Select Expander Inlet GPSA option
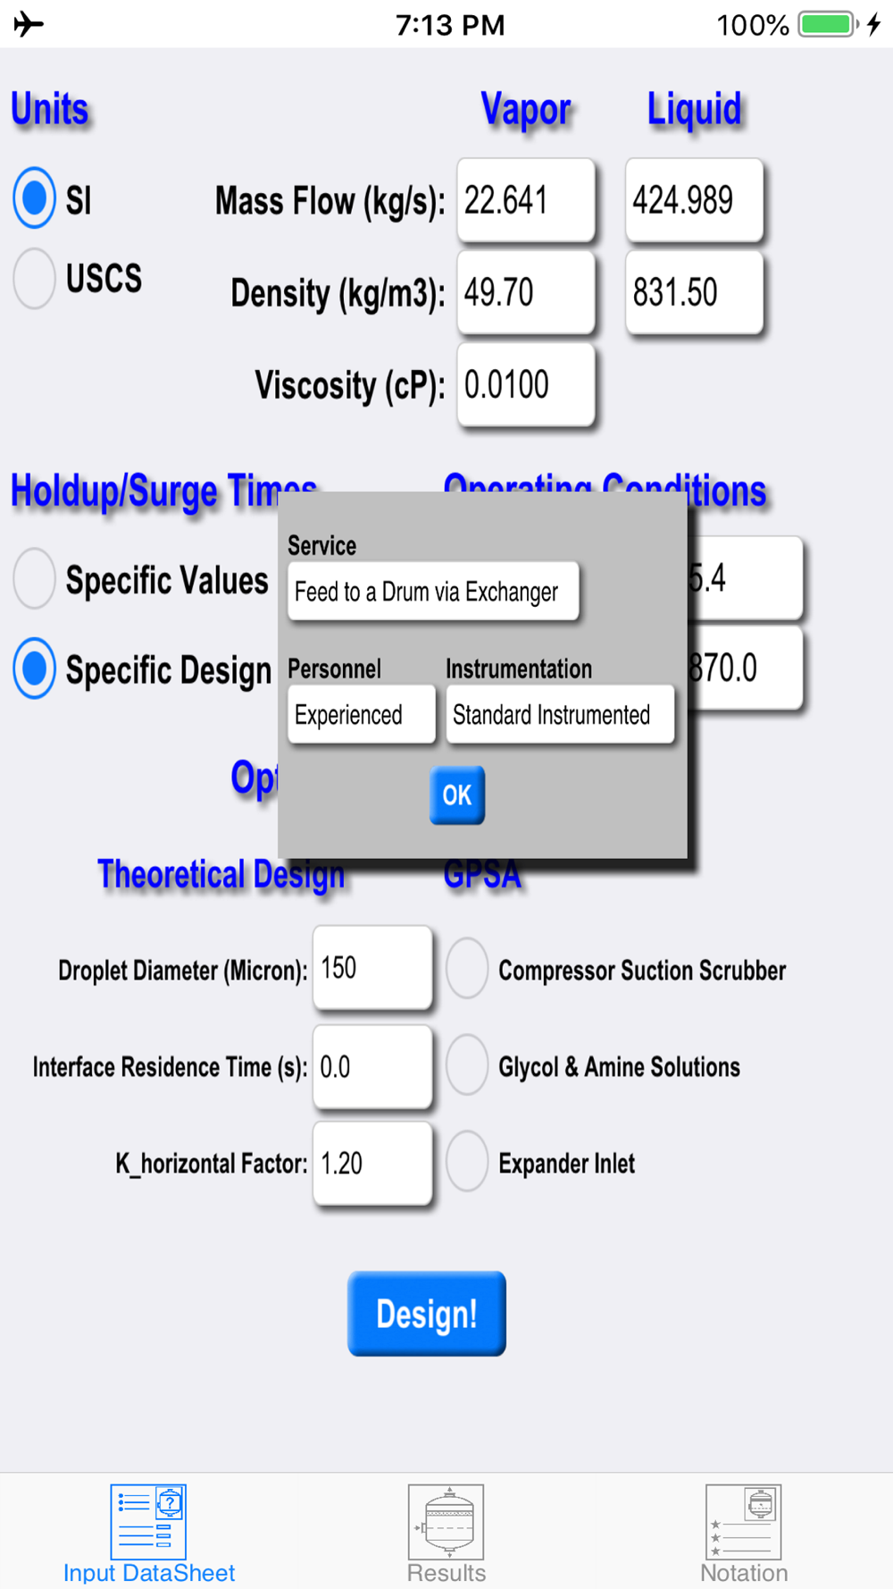Screen dimensions: 893x1589 (x=467, y=1162)
